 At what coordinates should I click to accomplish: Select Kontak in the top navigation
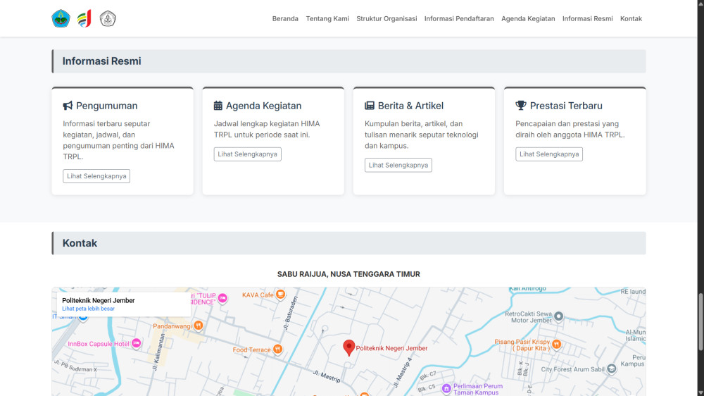[631, 19]
